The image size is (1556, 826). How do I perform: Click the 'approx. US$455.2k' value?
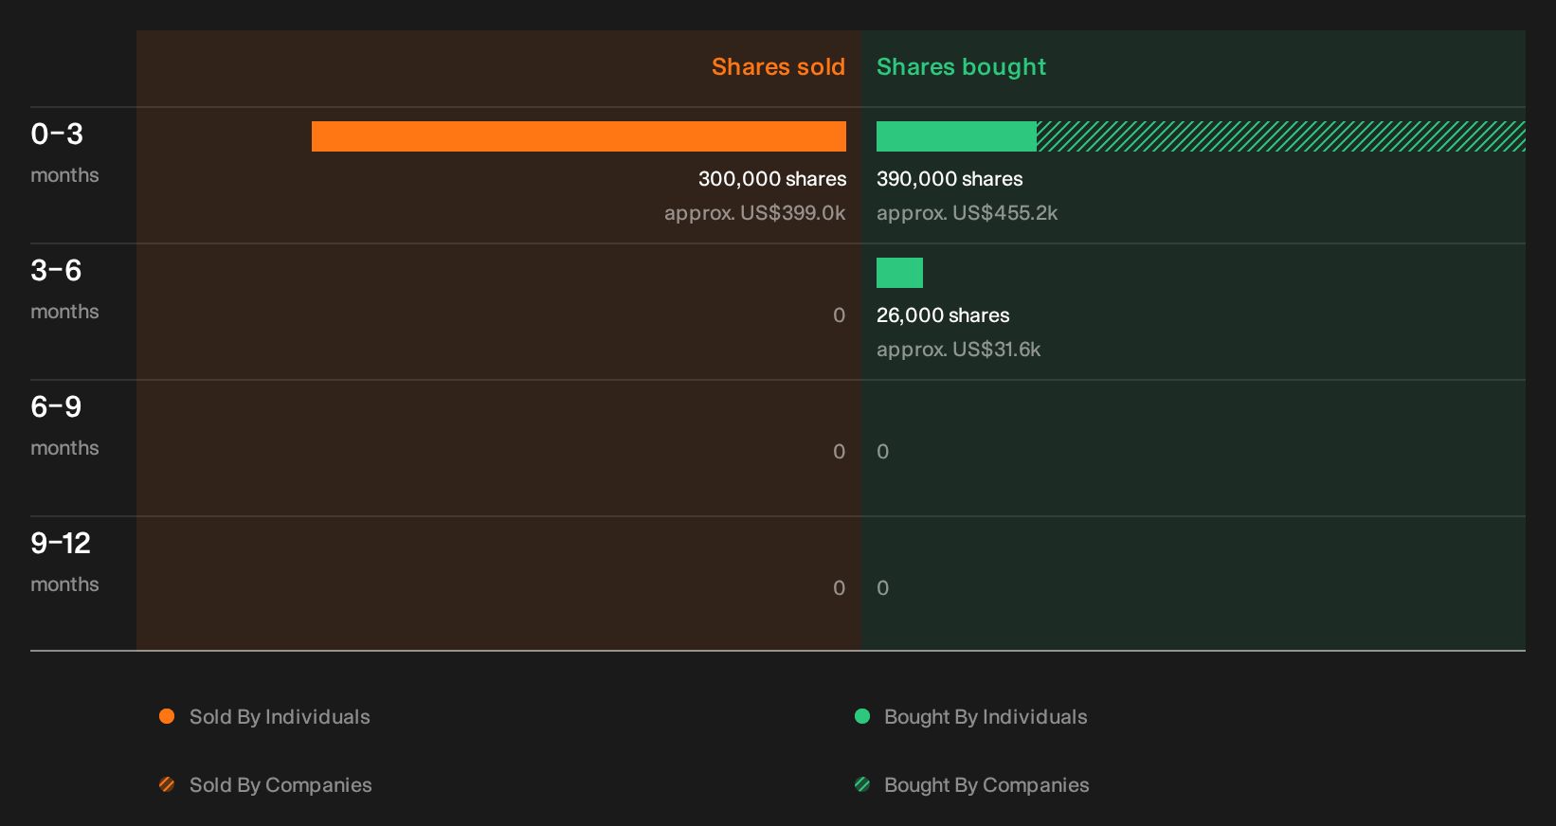(967, 213)
